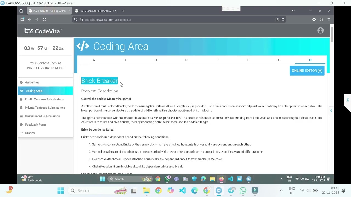Image resolution: width=351 pixels, height=197 pixels.
Task: Click the TCS CodeVita logo
Action: click(43, 31)
